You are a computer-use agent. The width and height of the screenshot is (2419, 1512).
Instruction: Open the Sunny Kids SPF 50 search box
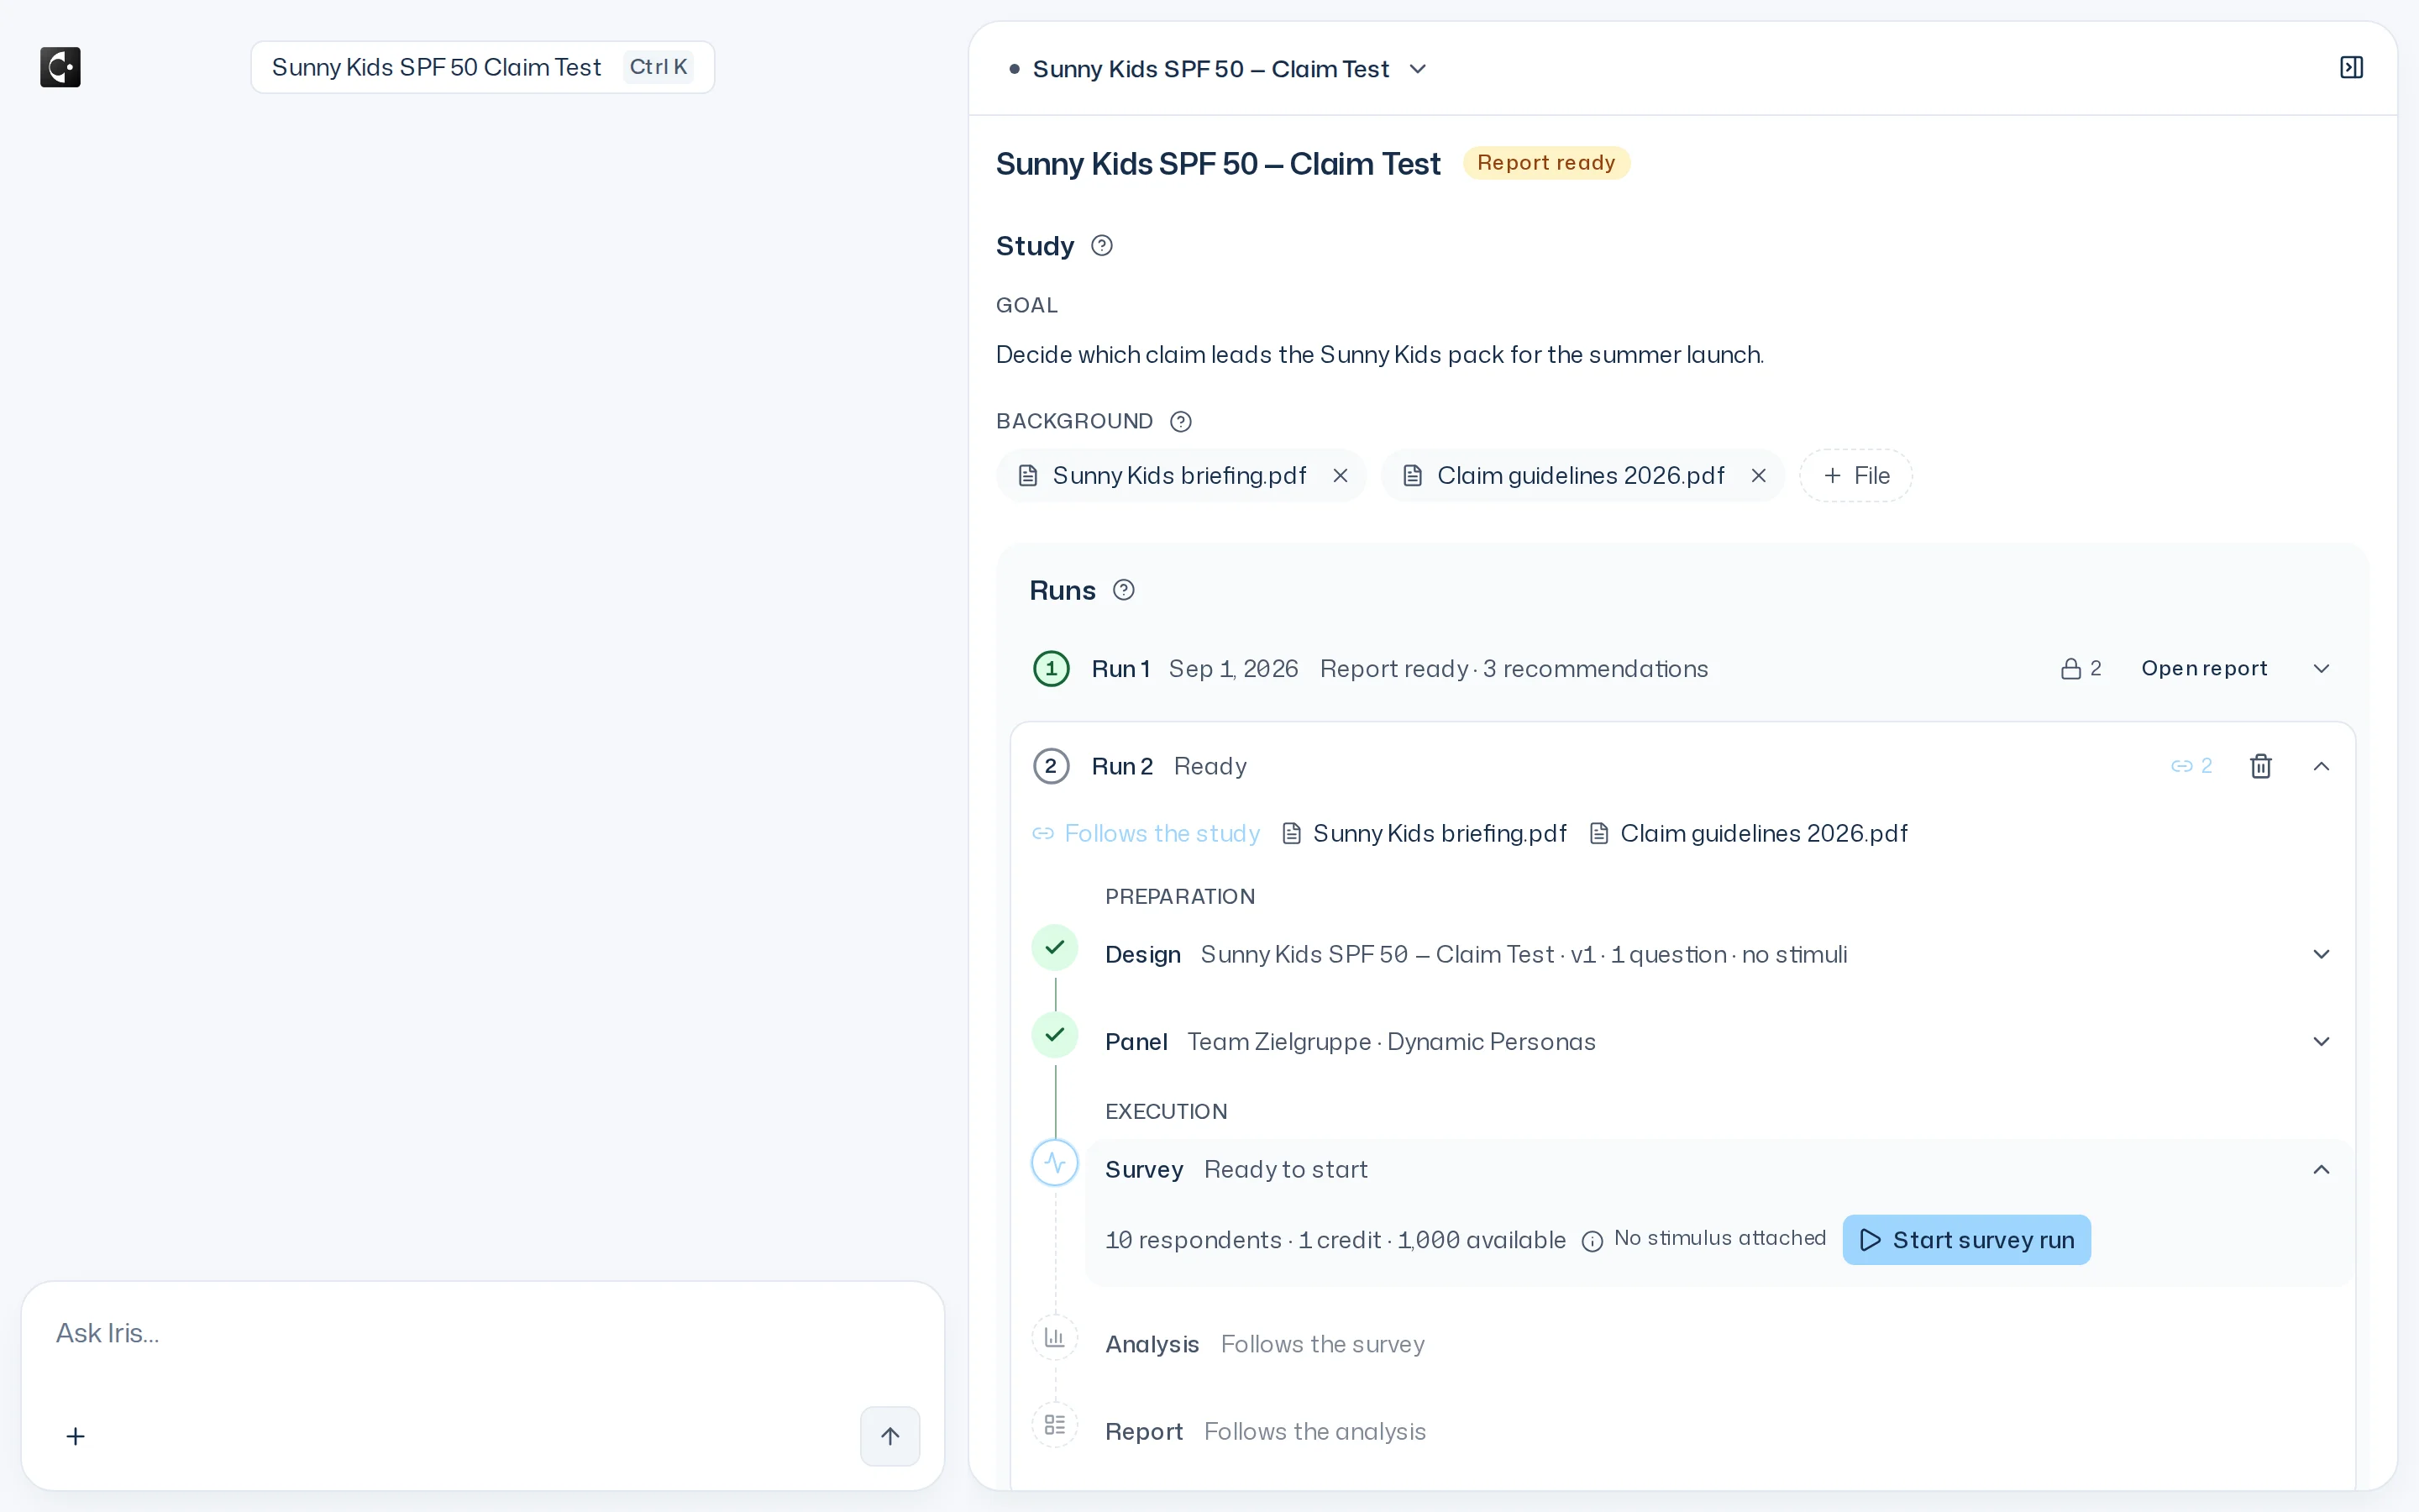pyautogui.click(x=482, y=67)
